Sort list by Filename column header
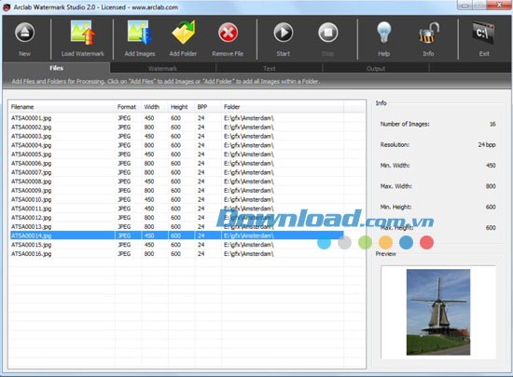The width and height of the screenshot is (513, 377). 62,107
